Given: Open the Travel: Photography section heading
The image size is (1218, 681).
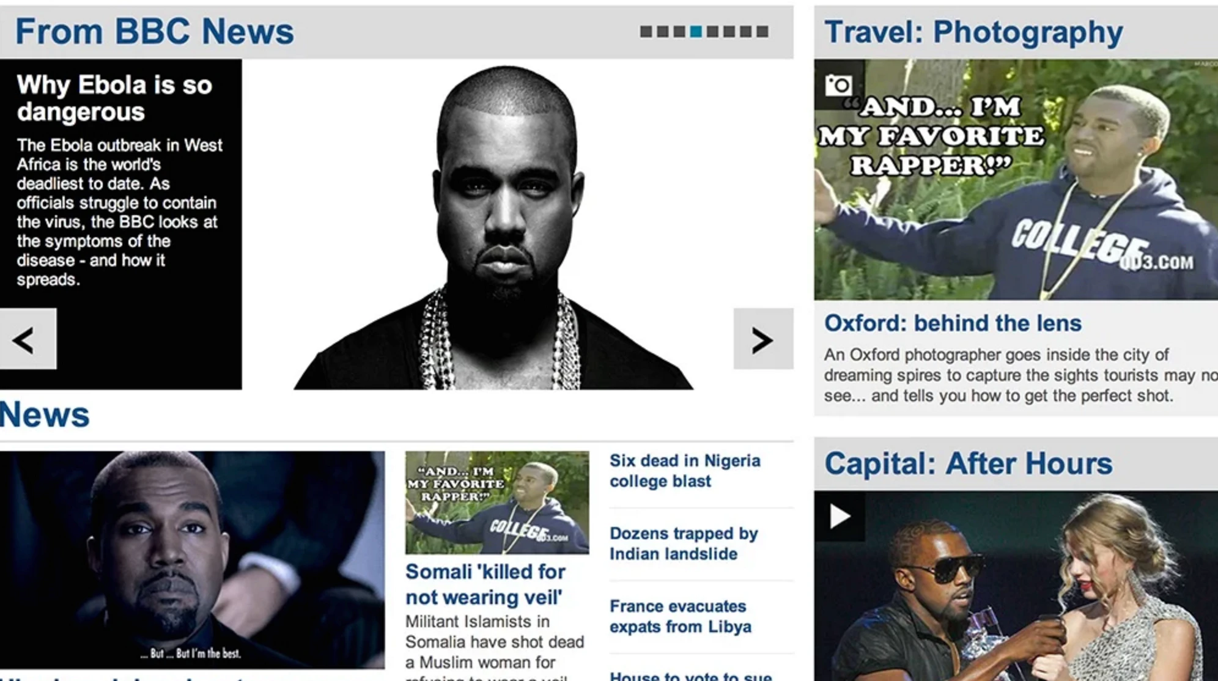Looking at the screenshot, I should (x=973, y=32).
